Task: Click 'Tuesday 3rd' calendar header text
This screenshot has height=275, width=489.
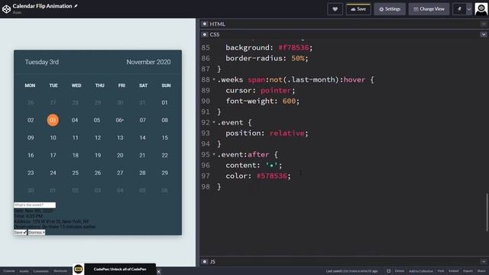Action: (x=42, y=62)
